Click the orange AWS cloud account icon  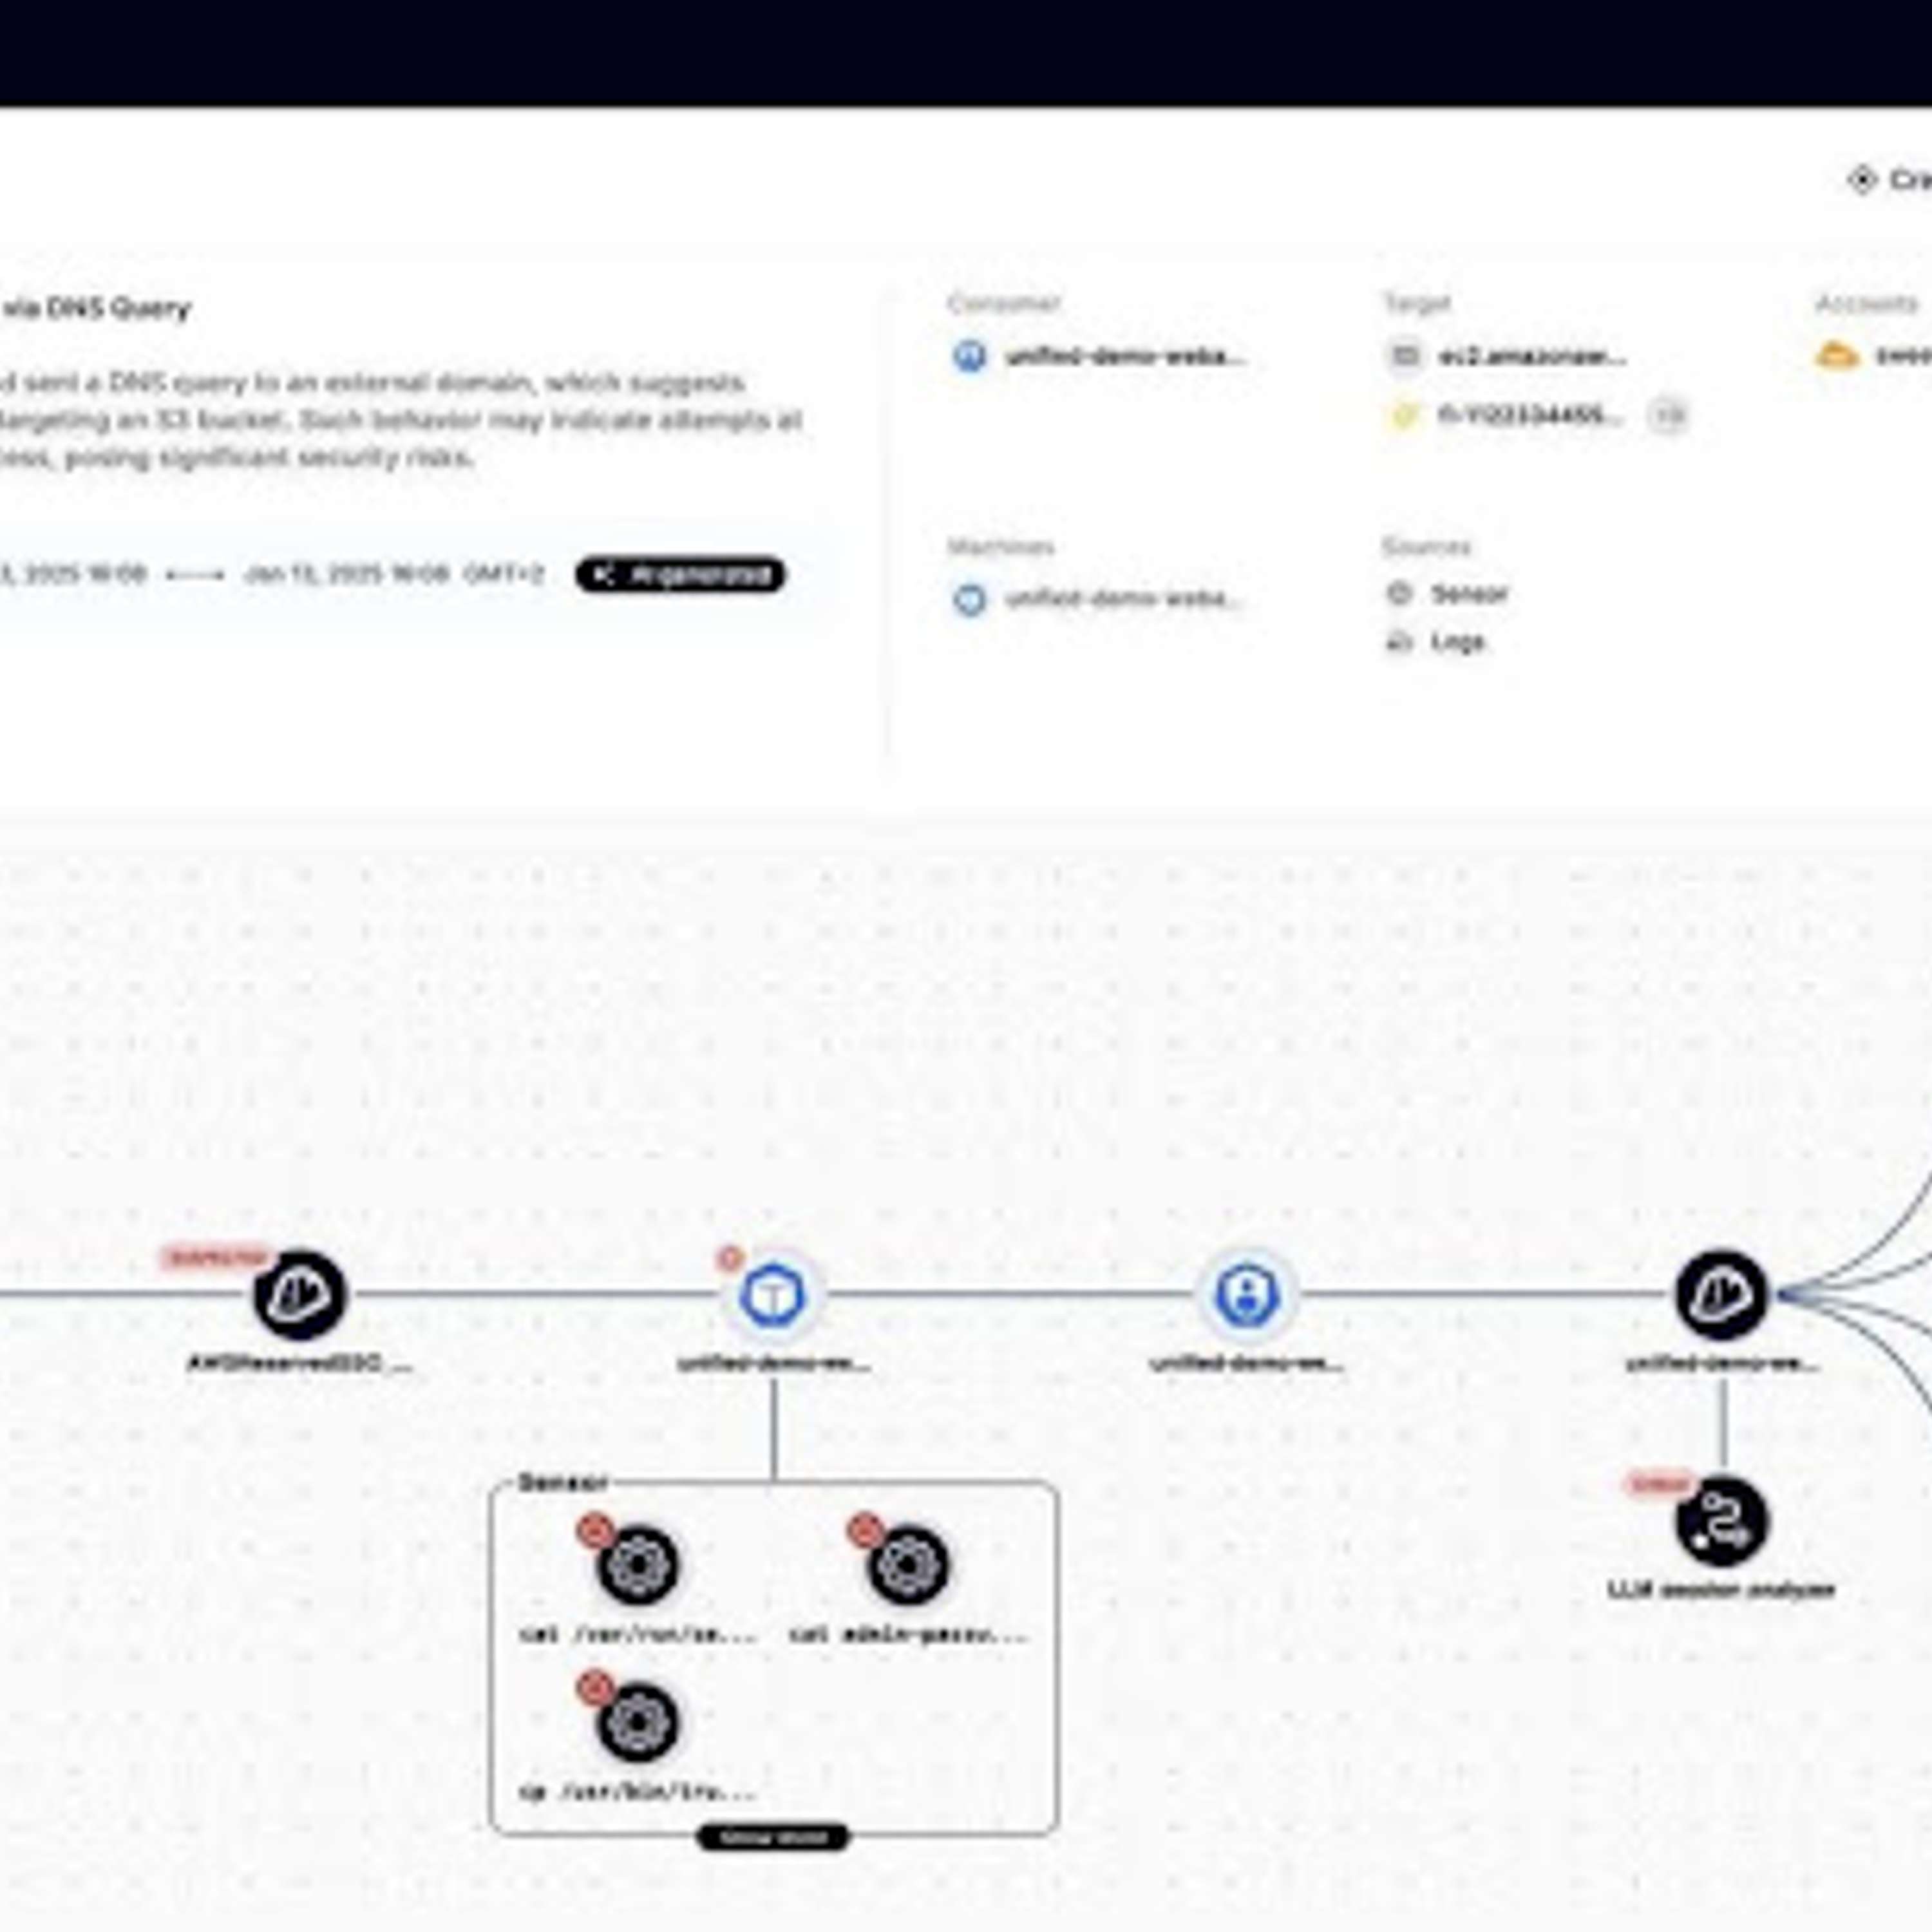pos(1836,356)
